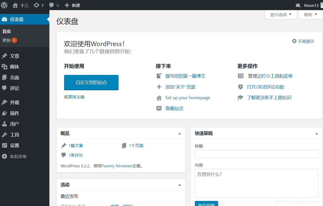
Task: Open the comments bubble icon in admin bar
Action: (x=51, y=5)
